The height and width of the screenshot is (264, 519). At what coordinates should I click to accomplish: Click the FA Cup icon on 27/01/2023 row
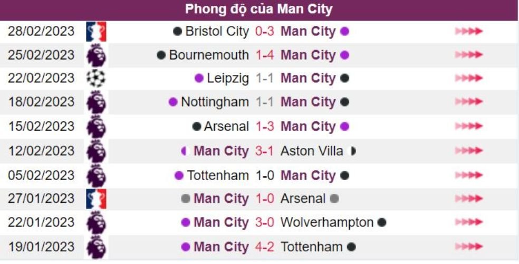[96, 199]
